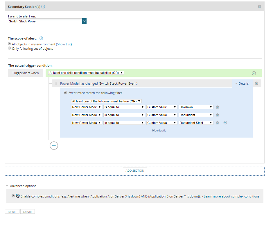Click the Secondary Section(s) info icon

[43, 7]
